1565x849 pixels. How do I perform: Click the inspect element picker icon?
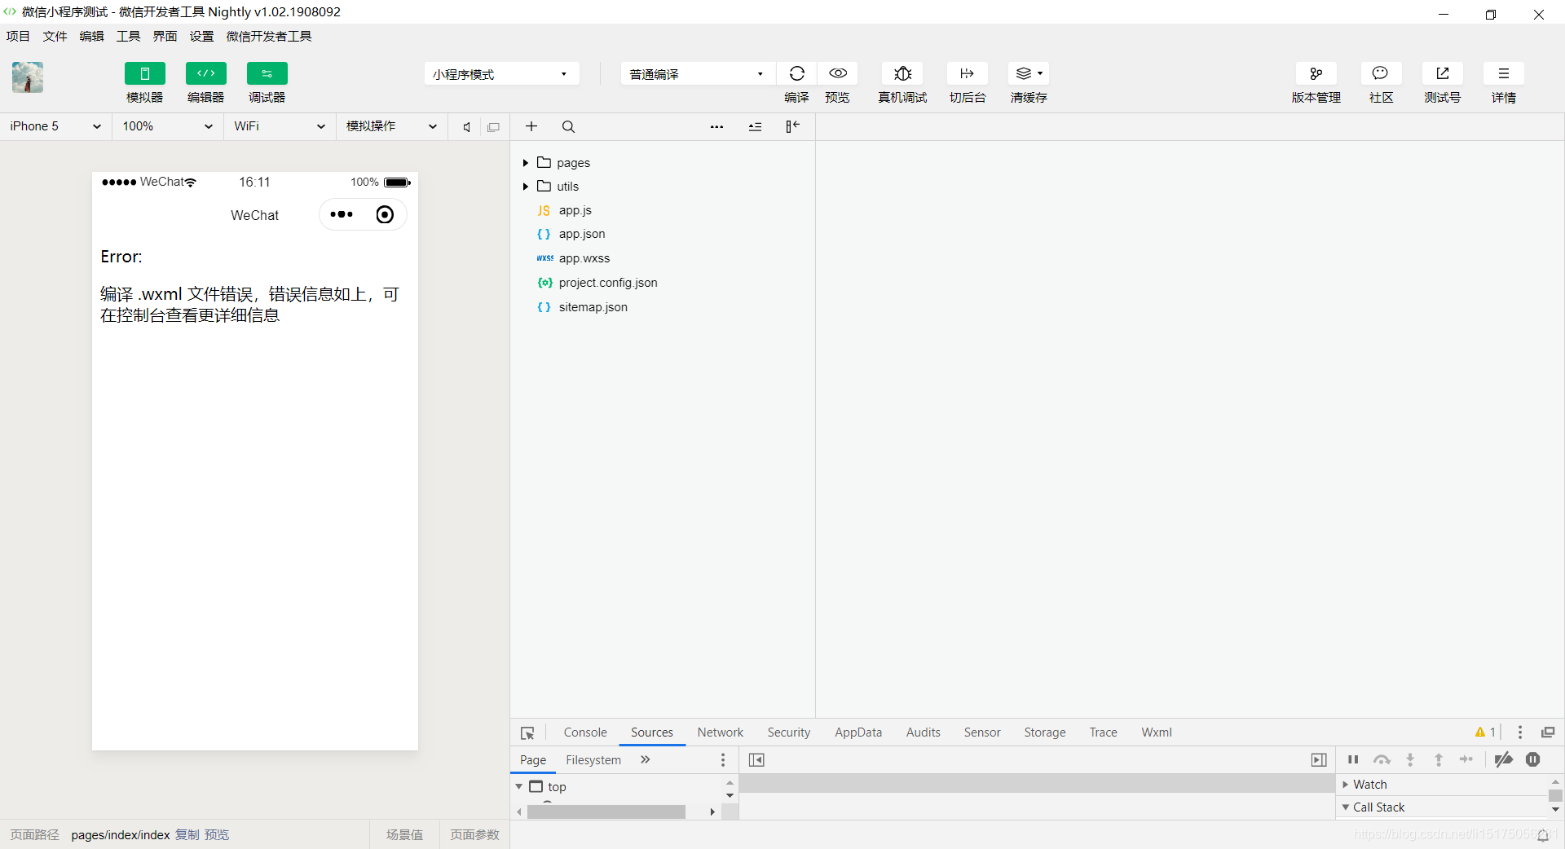pyautogui.click(x=527, y=732)
